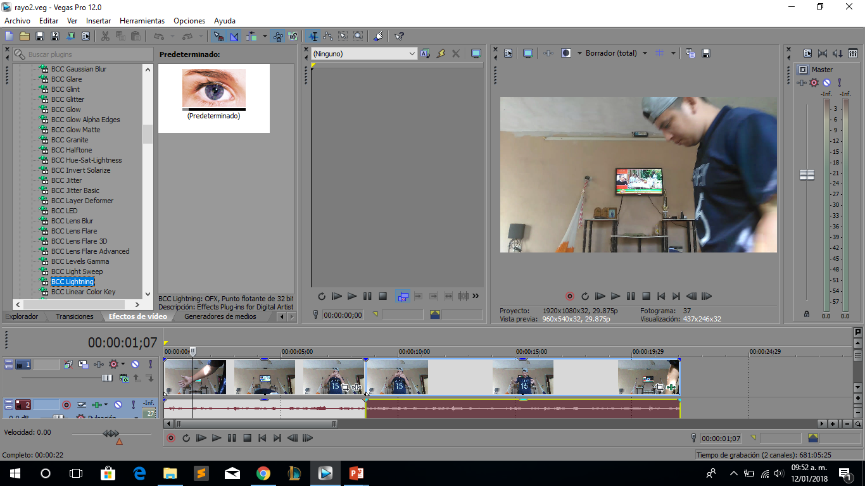865x486 pixels.
Task: Select the Zoom magnifier tool icon
Action: 358,36
